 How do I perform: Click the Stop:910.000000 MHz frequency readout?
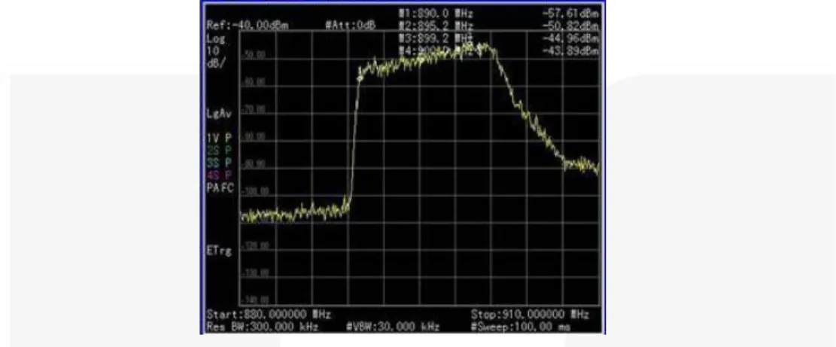pos(530,315)
